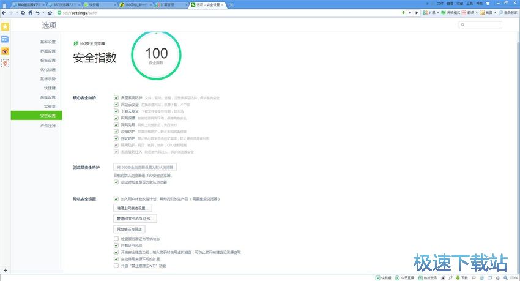Open the favorites star in the left sidebar
520x281 pixels.
5,27
